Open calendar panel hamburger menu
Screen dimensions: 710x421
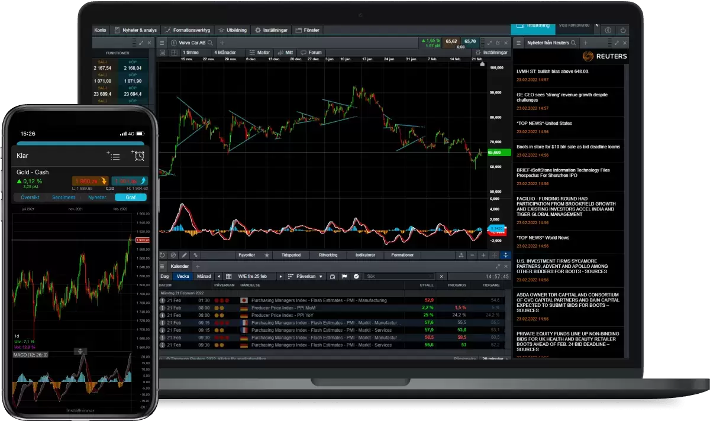click(163, 266)
